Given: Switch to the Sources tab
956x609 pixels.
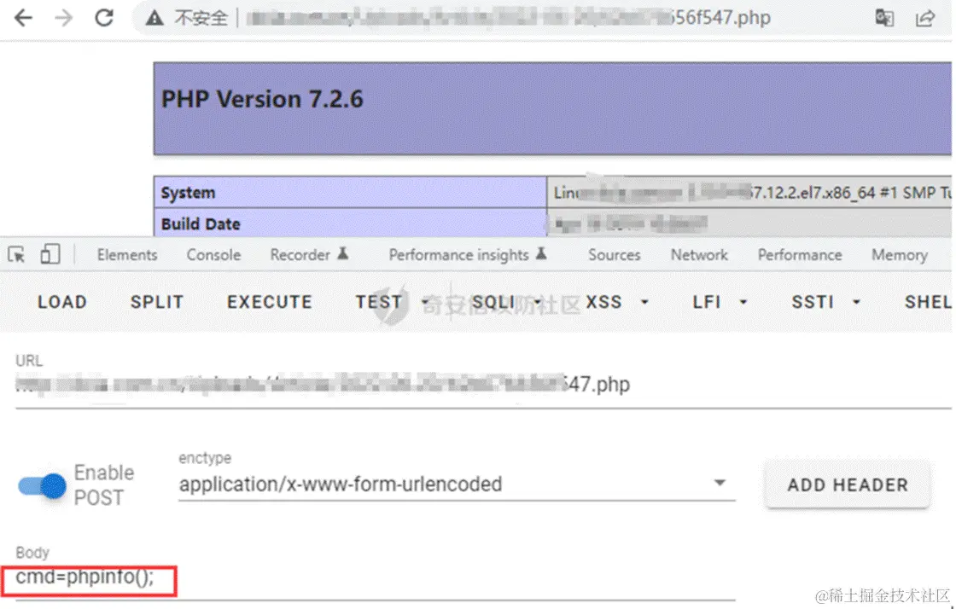Looking at the screenshot, I should tap(614, 254).
